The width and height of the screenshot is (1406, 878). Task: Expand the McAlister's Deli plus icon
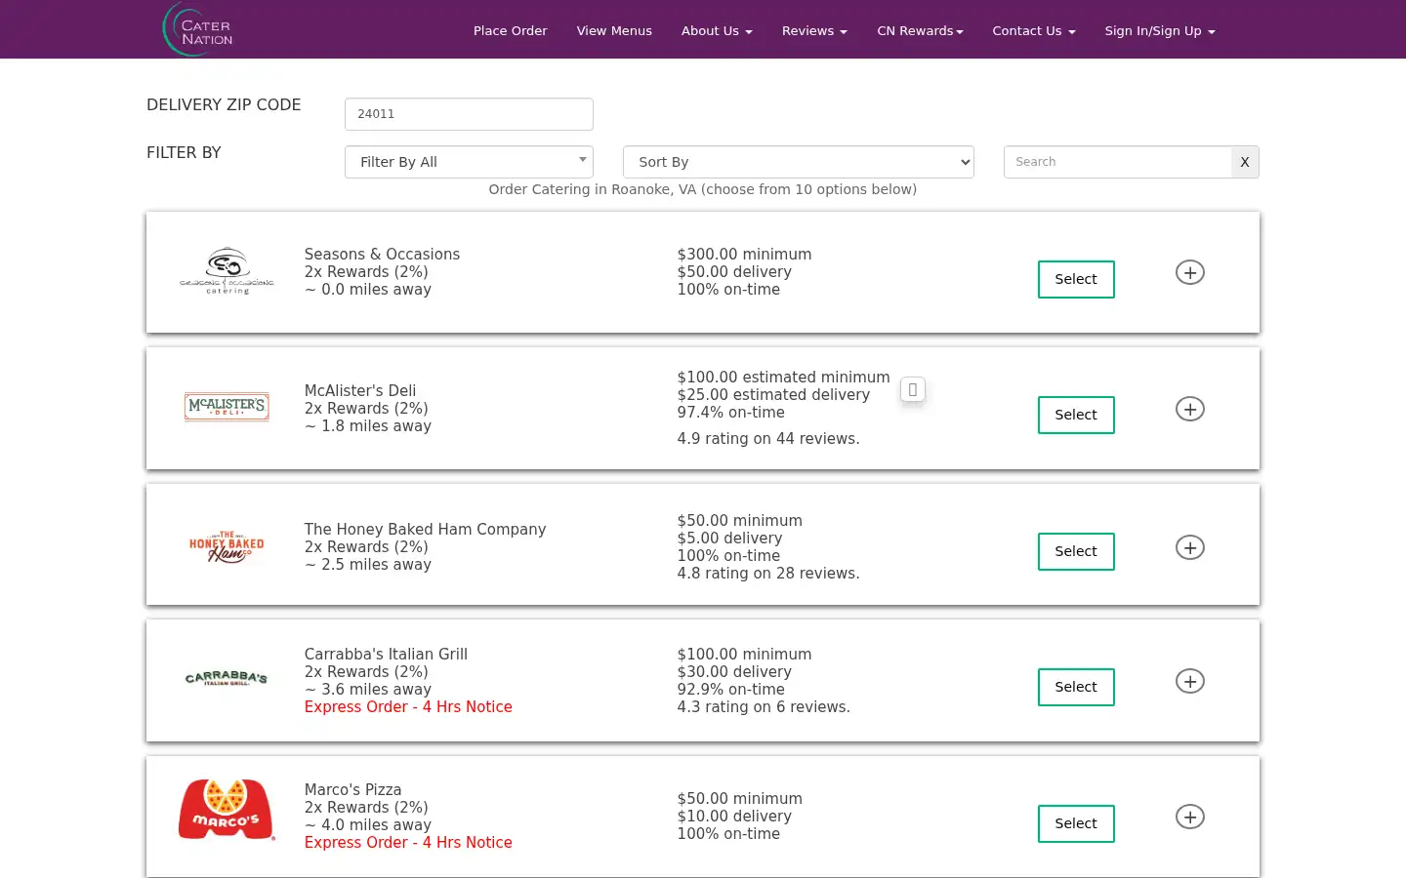(x=1189, y=409)
